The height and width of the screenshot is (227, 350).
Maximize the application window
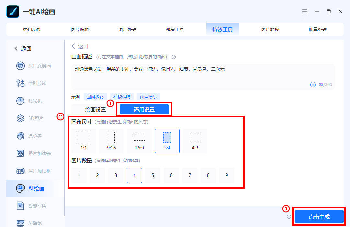(x=329, y=11)
